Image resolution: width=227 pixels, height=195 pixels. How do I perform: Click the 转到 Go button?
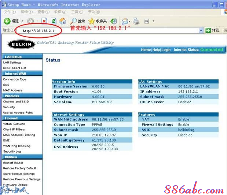[x=212, y=30]
